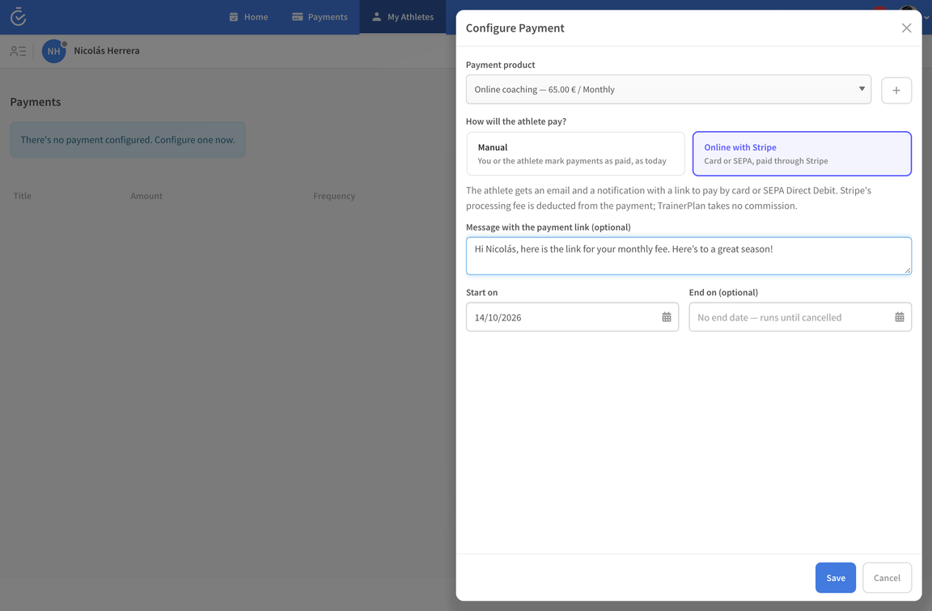The width and height of the screenshot is (932, 611).
Task: Cancel the payment configuration
Action: click(887, 578)
